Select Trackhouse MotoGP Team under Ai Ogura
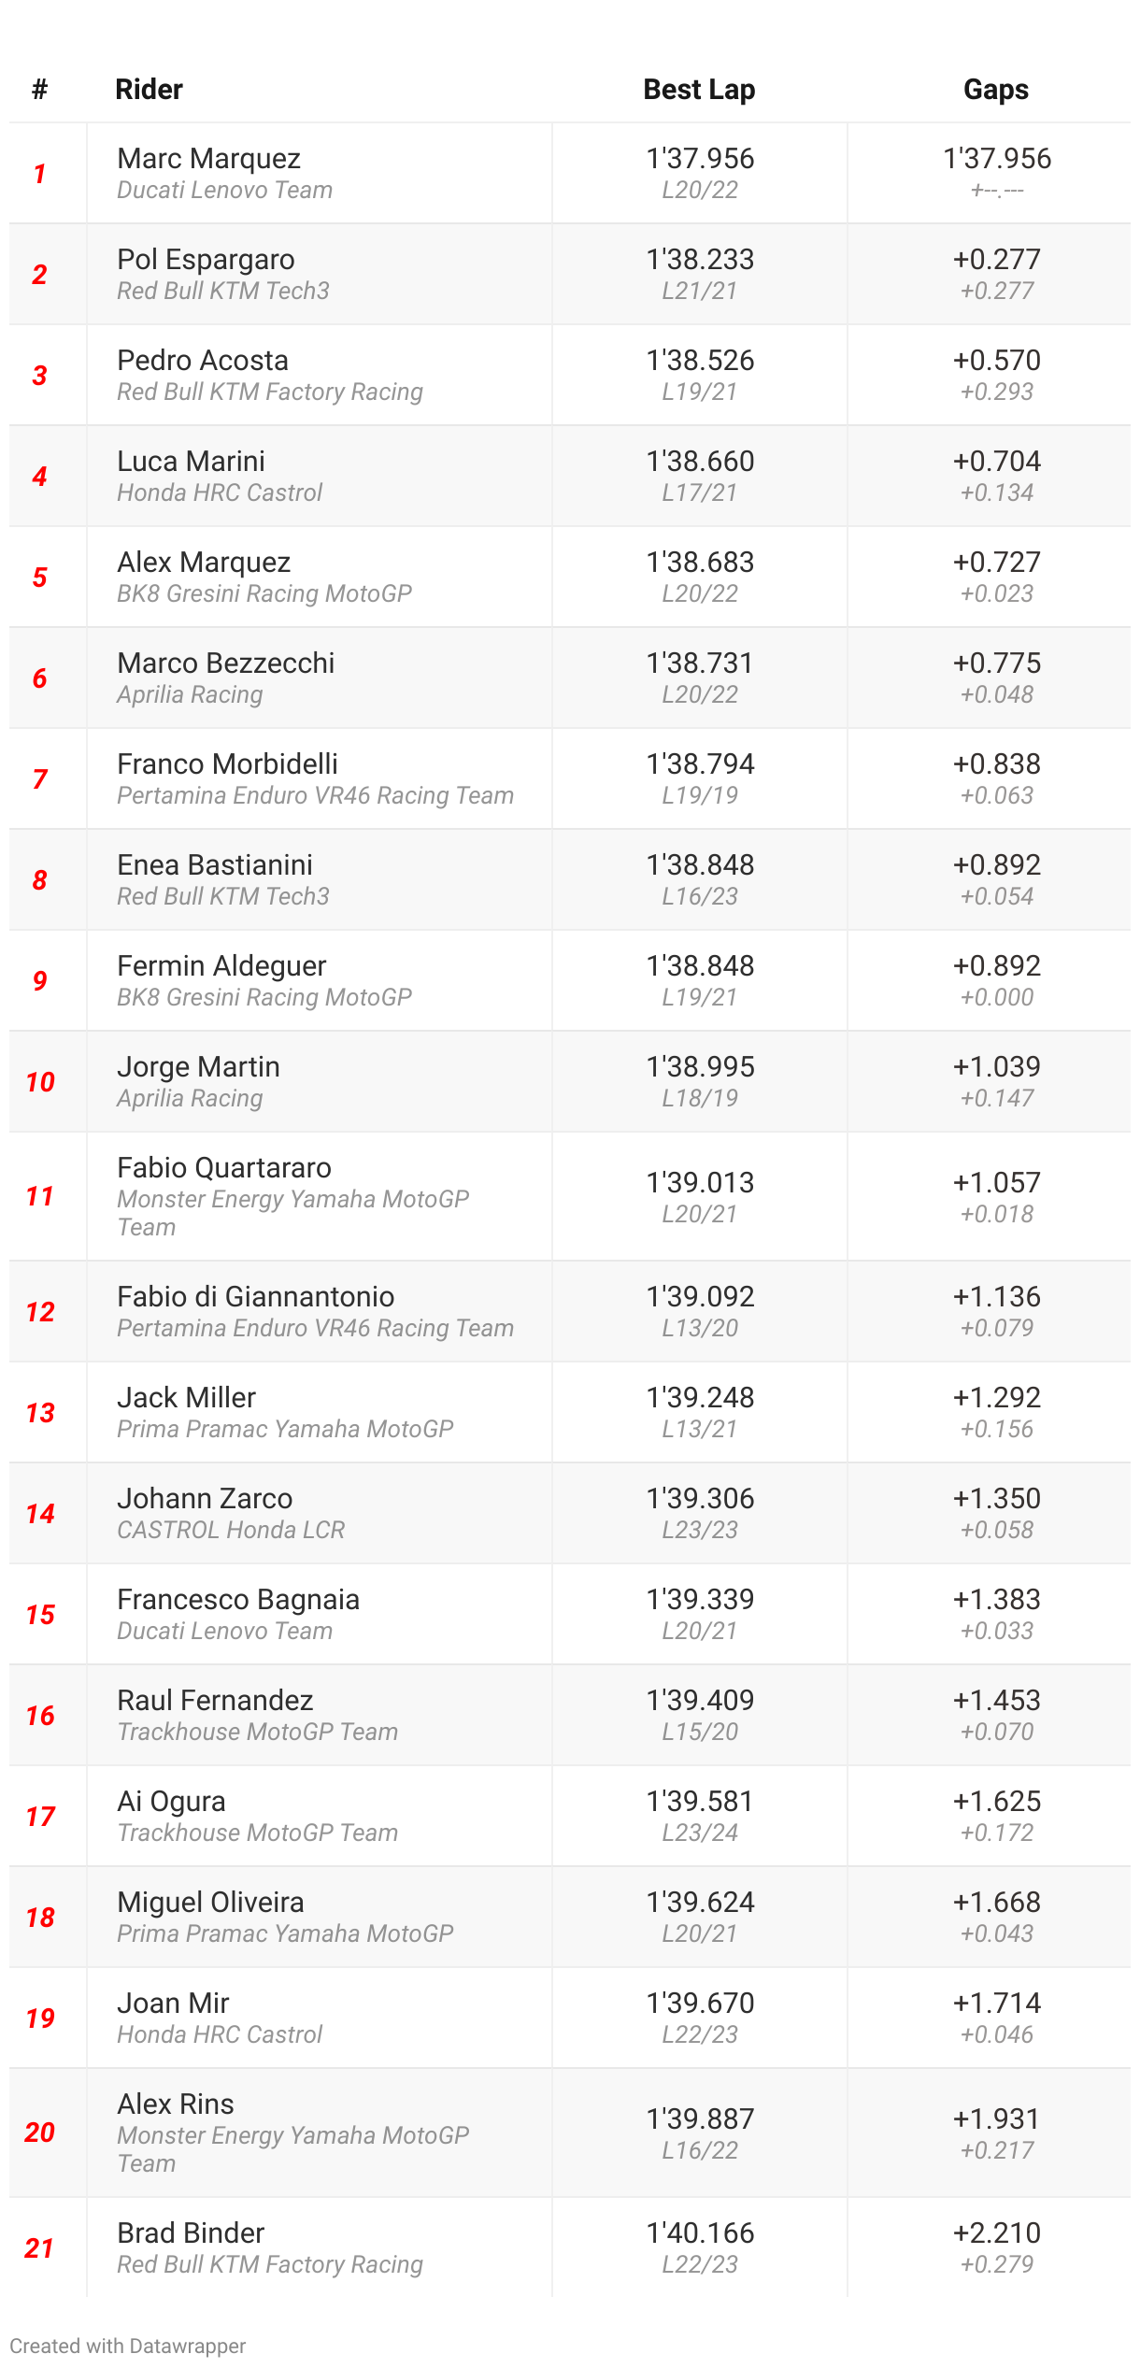This screenshot has width=1140, height=2368. pos(257,1833)
